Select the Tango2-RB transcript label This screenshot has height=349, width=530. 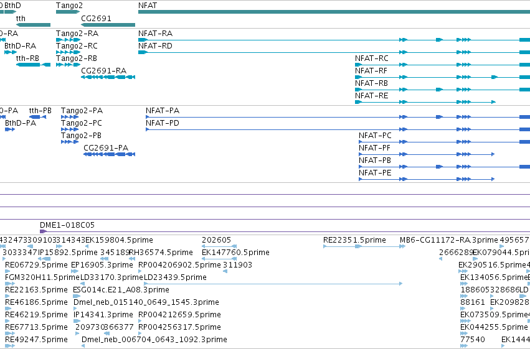77,58
